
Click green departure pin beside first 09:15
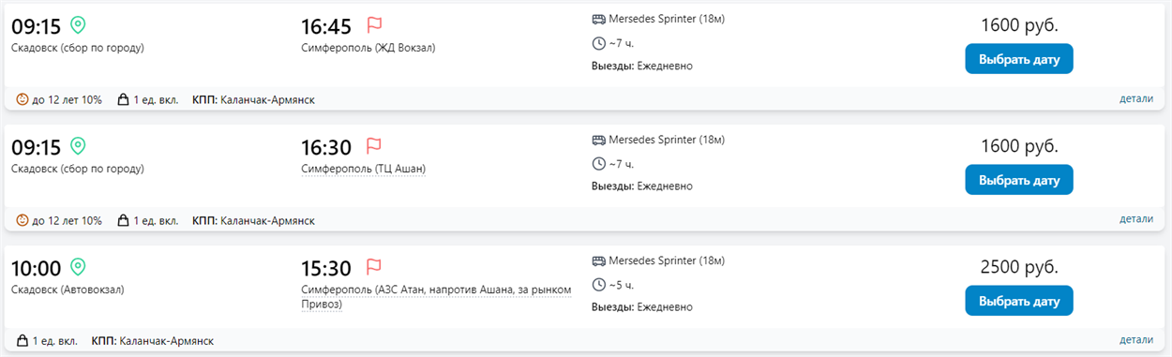[x=78, y=25]
